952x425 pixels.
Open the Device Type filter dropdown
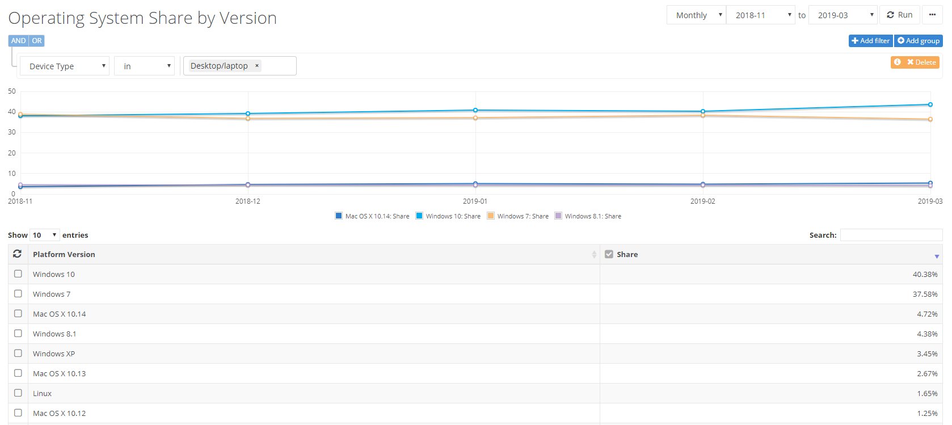coord(65,66)
